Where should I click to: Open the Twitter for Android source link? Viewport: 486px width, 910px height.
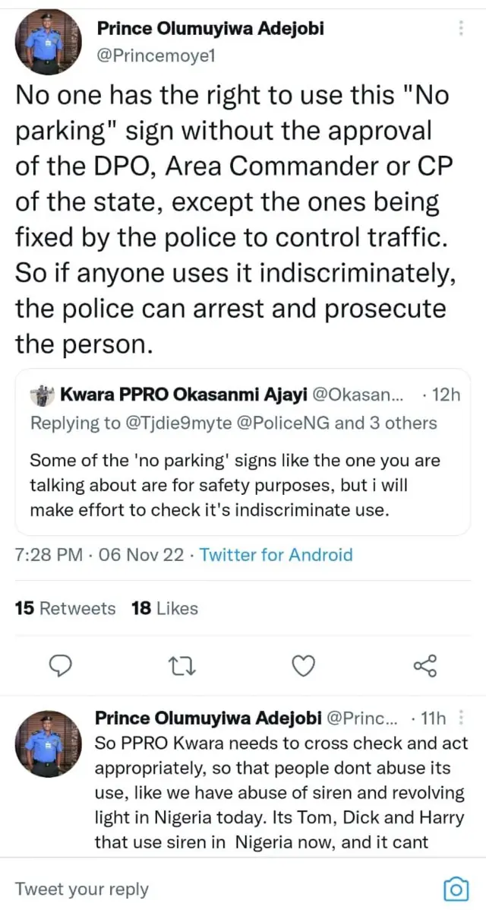click(x=276, y=554)
